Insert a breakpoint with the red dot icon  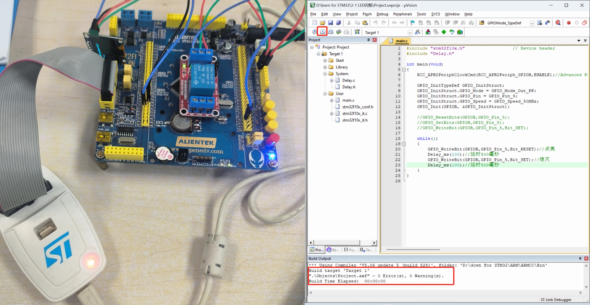[x=569, y=23]
